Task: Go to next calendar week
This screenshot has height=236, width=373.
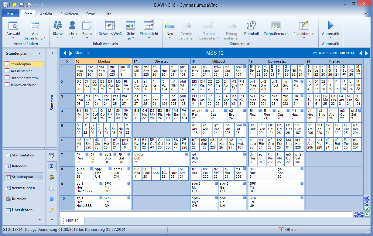Action: [x=367, y=53]
